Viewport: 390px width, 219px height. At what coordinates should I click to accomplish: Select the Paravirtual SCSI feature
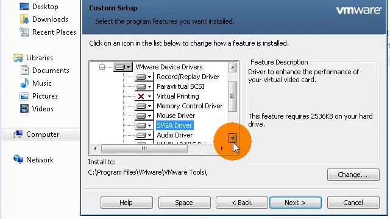pyautogui.click(x=180, y=86)
